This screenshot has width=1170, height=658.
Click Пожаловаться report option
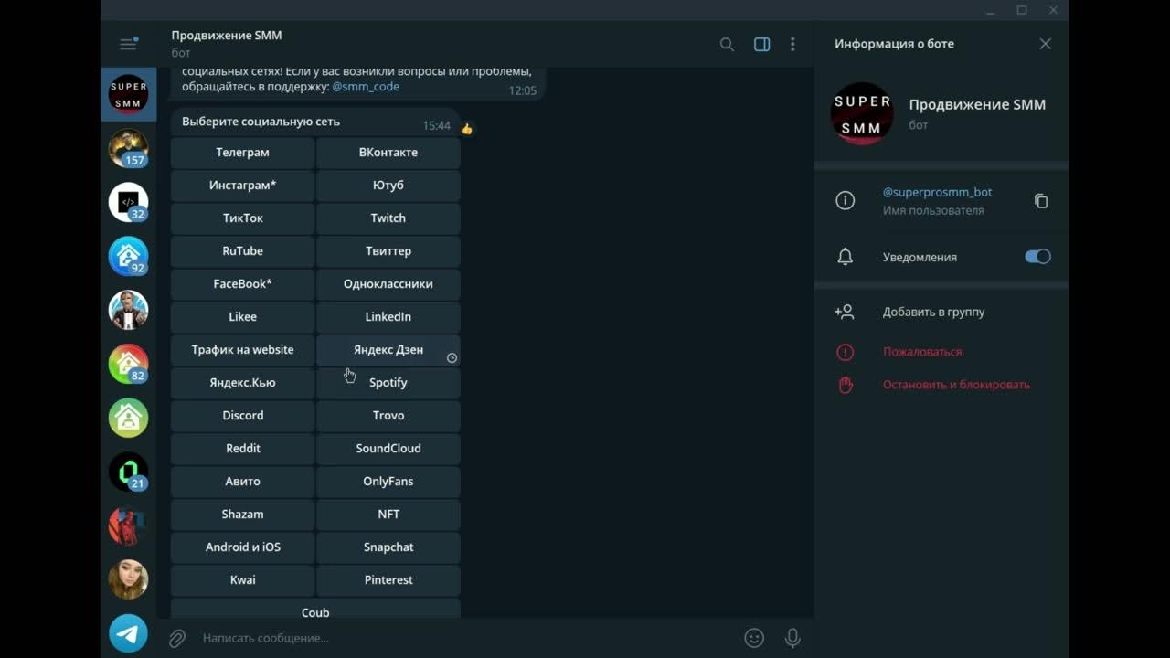pyautogui.click(x=922, y=352)
